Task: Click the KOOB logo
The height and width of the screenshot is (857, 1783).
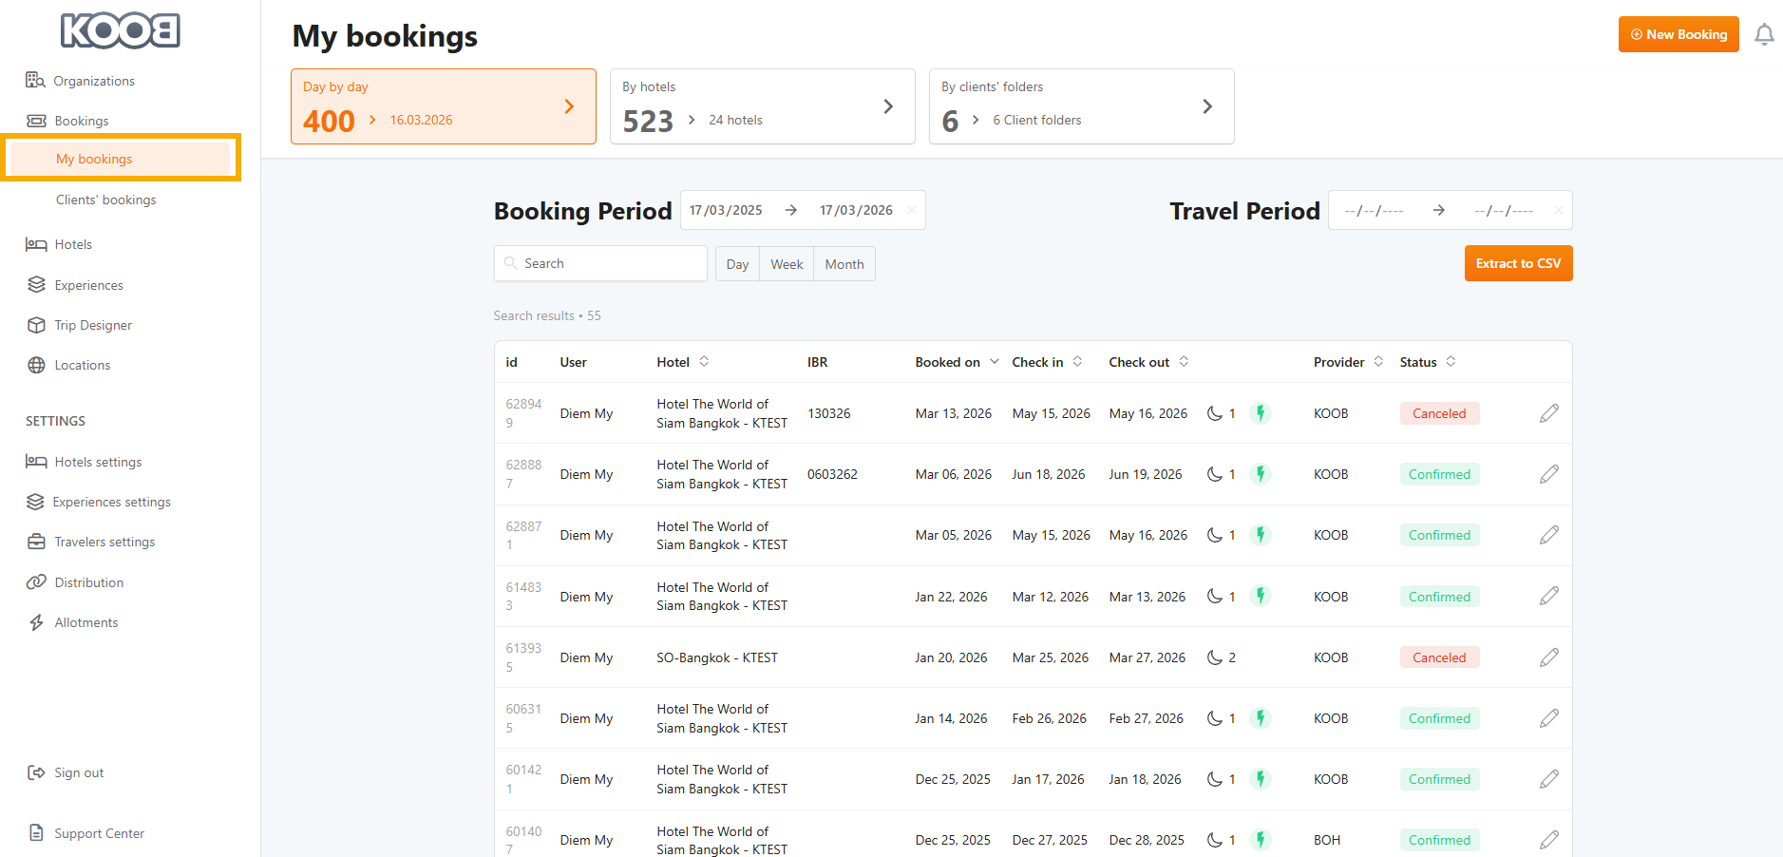Action: [x=121, y=30]
